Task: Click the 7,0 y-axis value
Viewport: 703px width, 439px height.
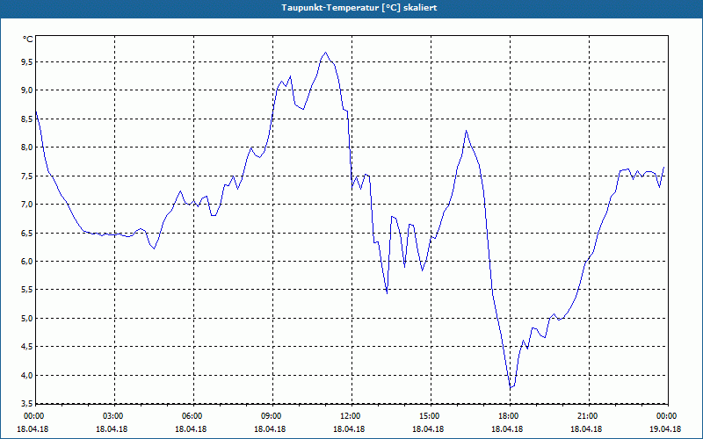Action: click(x=27, y=205)
